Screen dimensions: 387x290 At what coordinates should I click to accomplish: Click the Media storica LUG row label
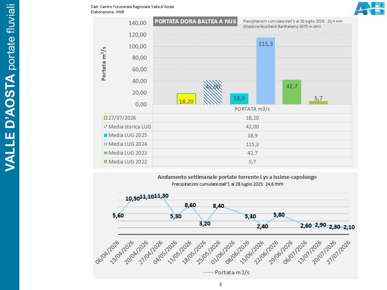click(x=130, y=127)
